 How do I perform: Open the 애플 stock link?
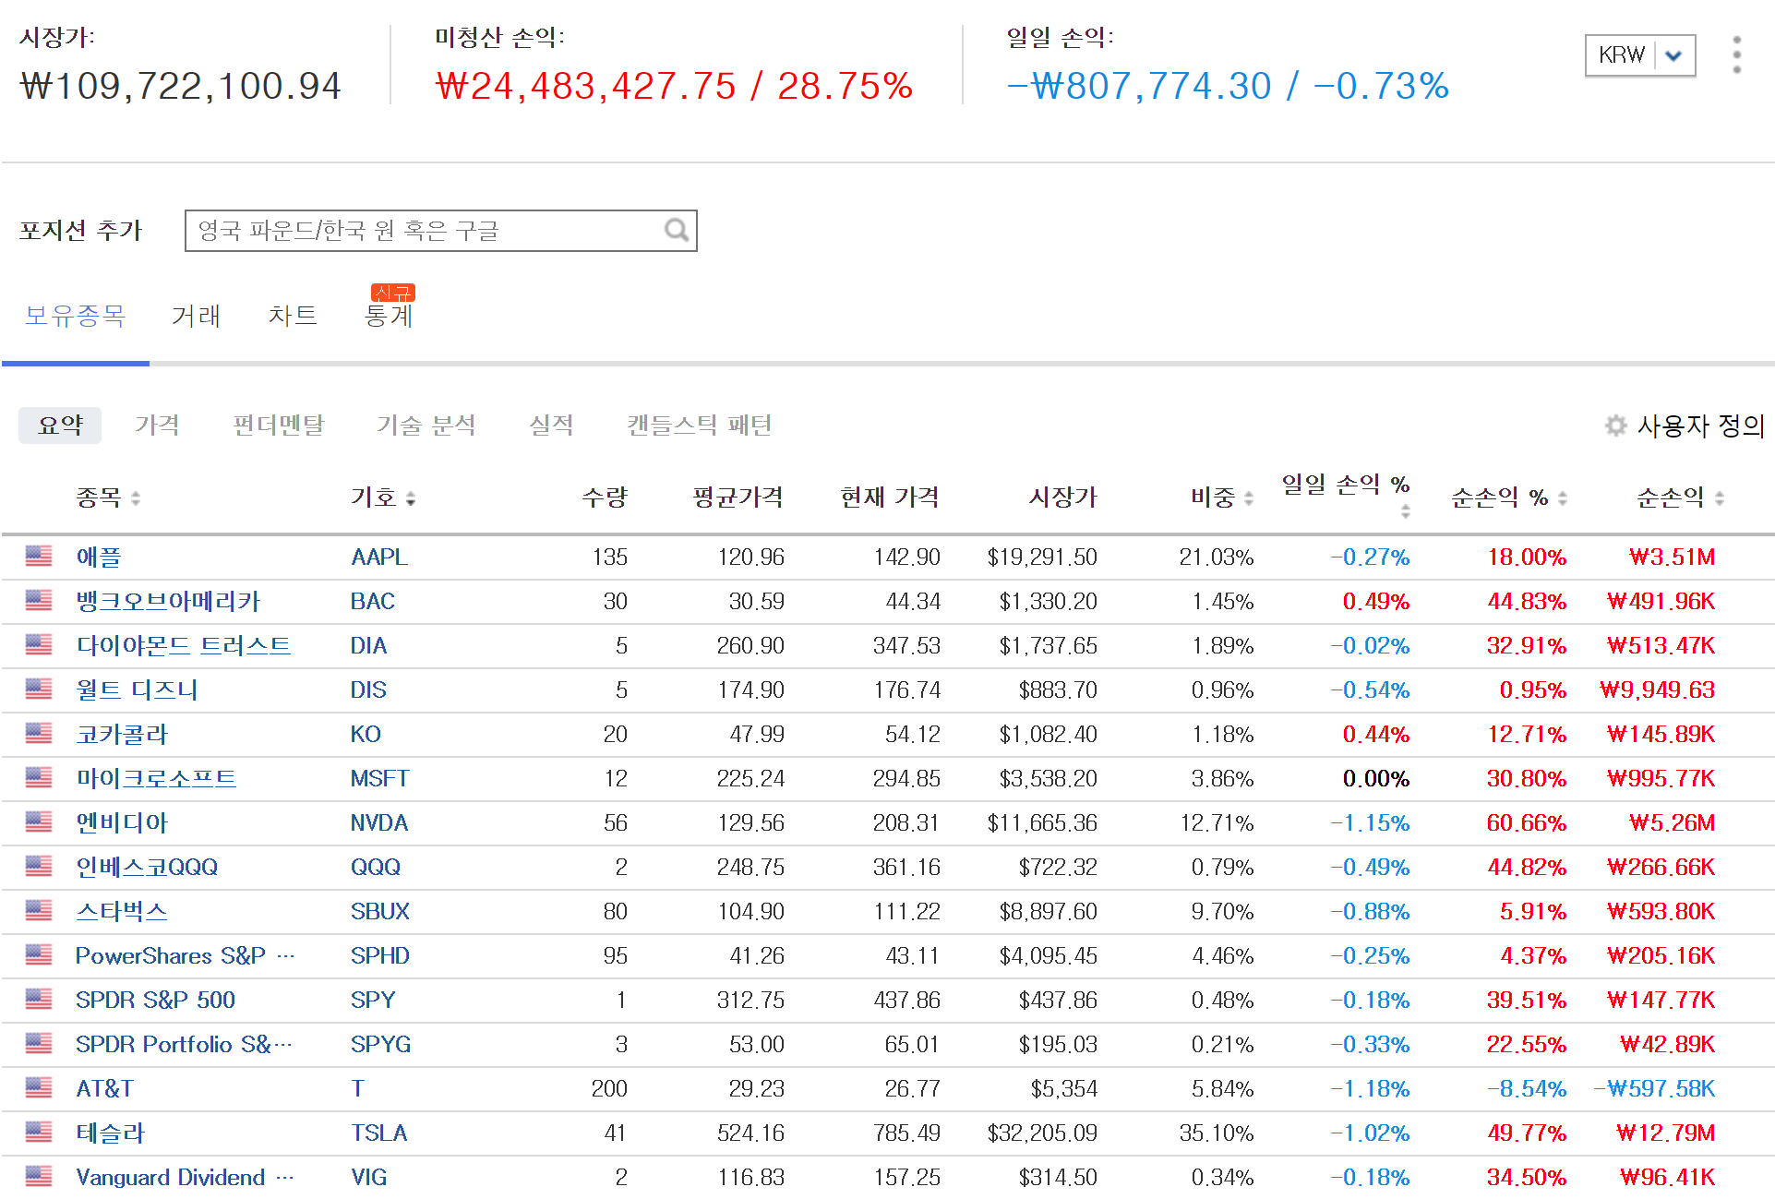[x=99, y=558]
